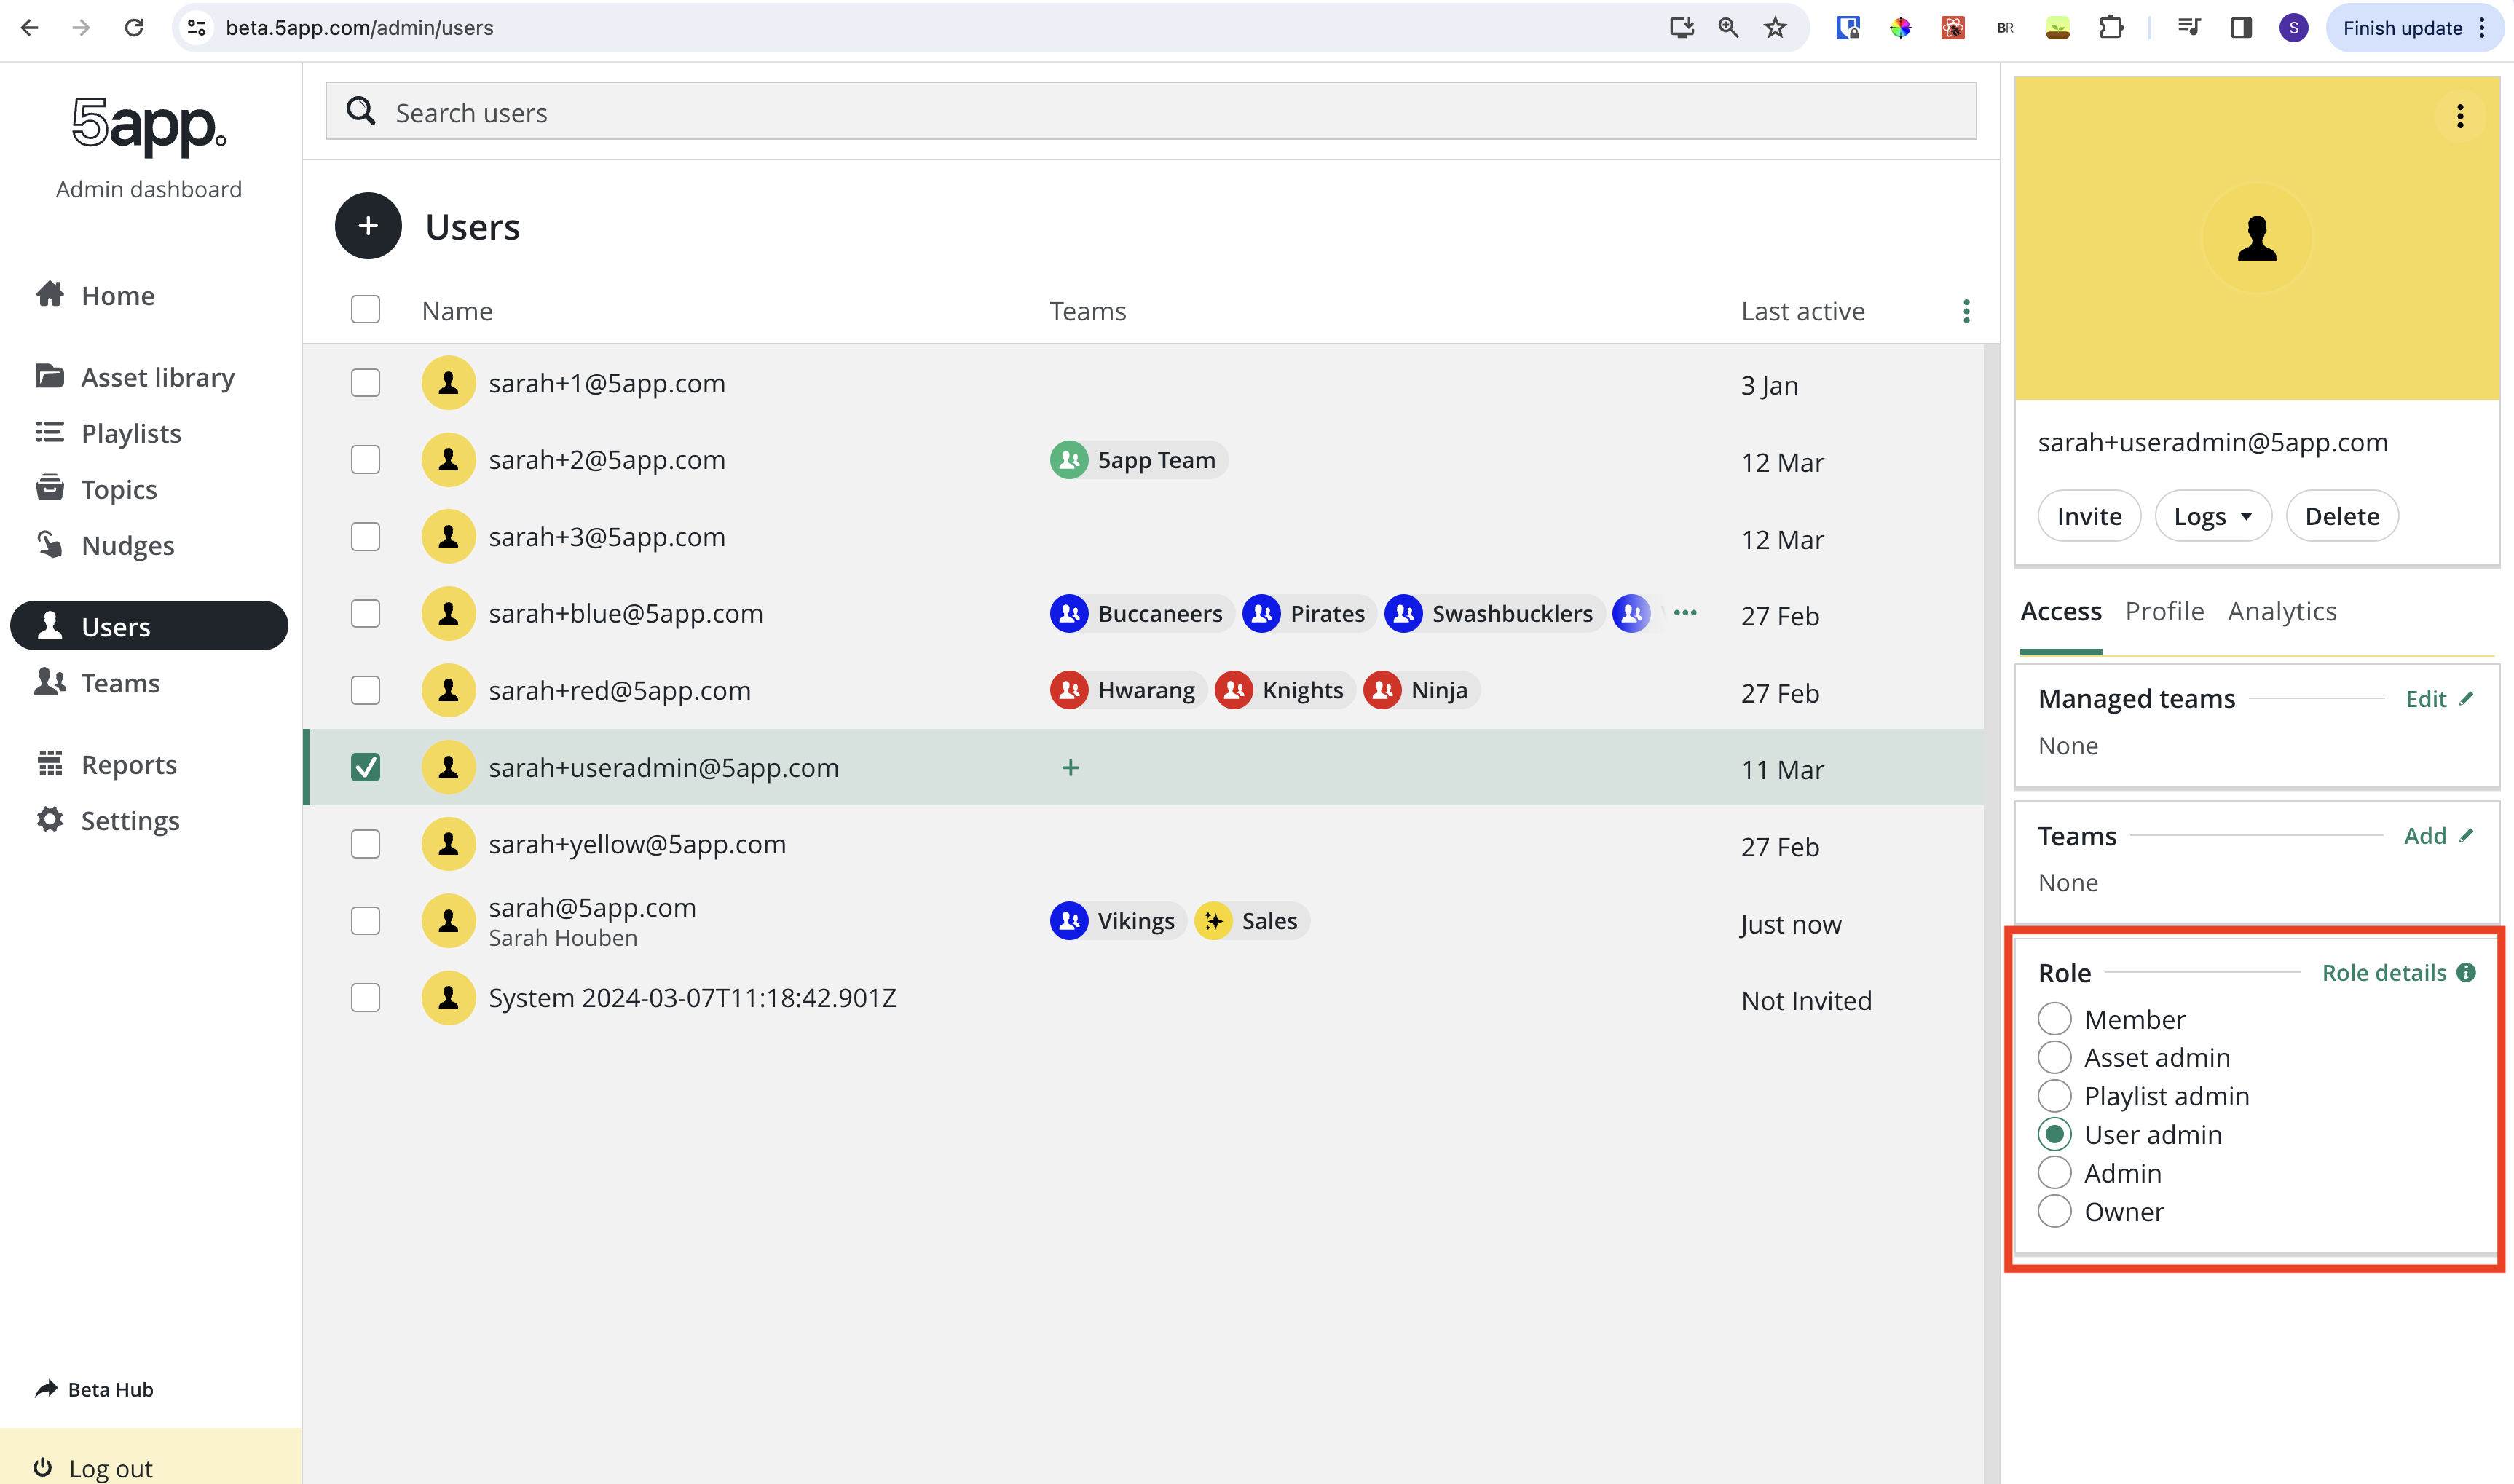
Task: Click the Swashbucklers team chip
Action: (1494, 613)
